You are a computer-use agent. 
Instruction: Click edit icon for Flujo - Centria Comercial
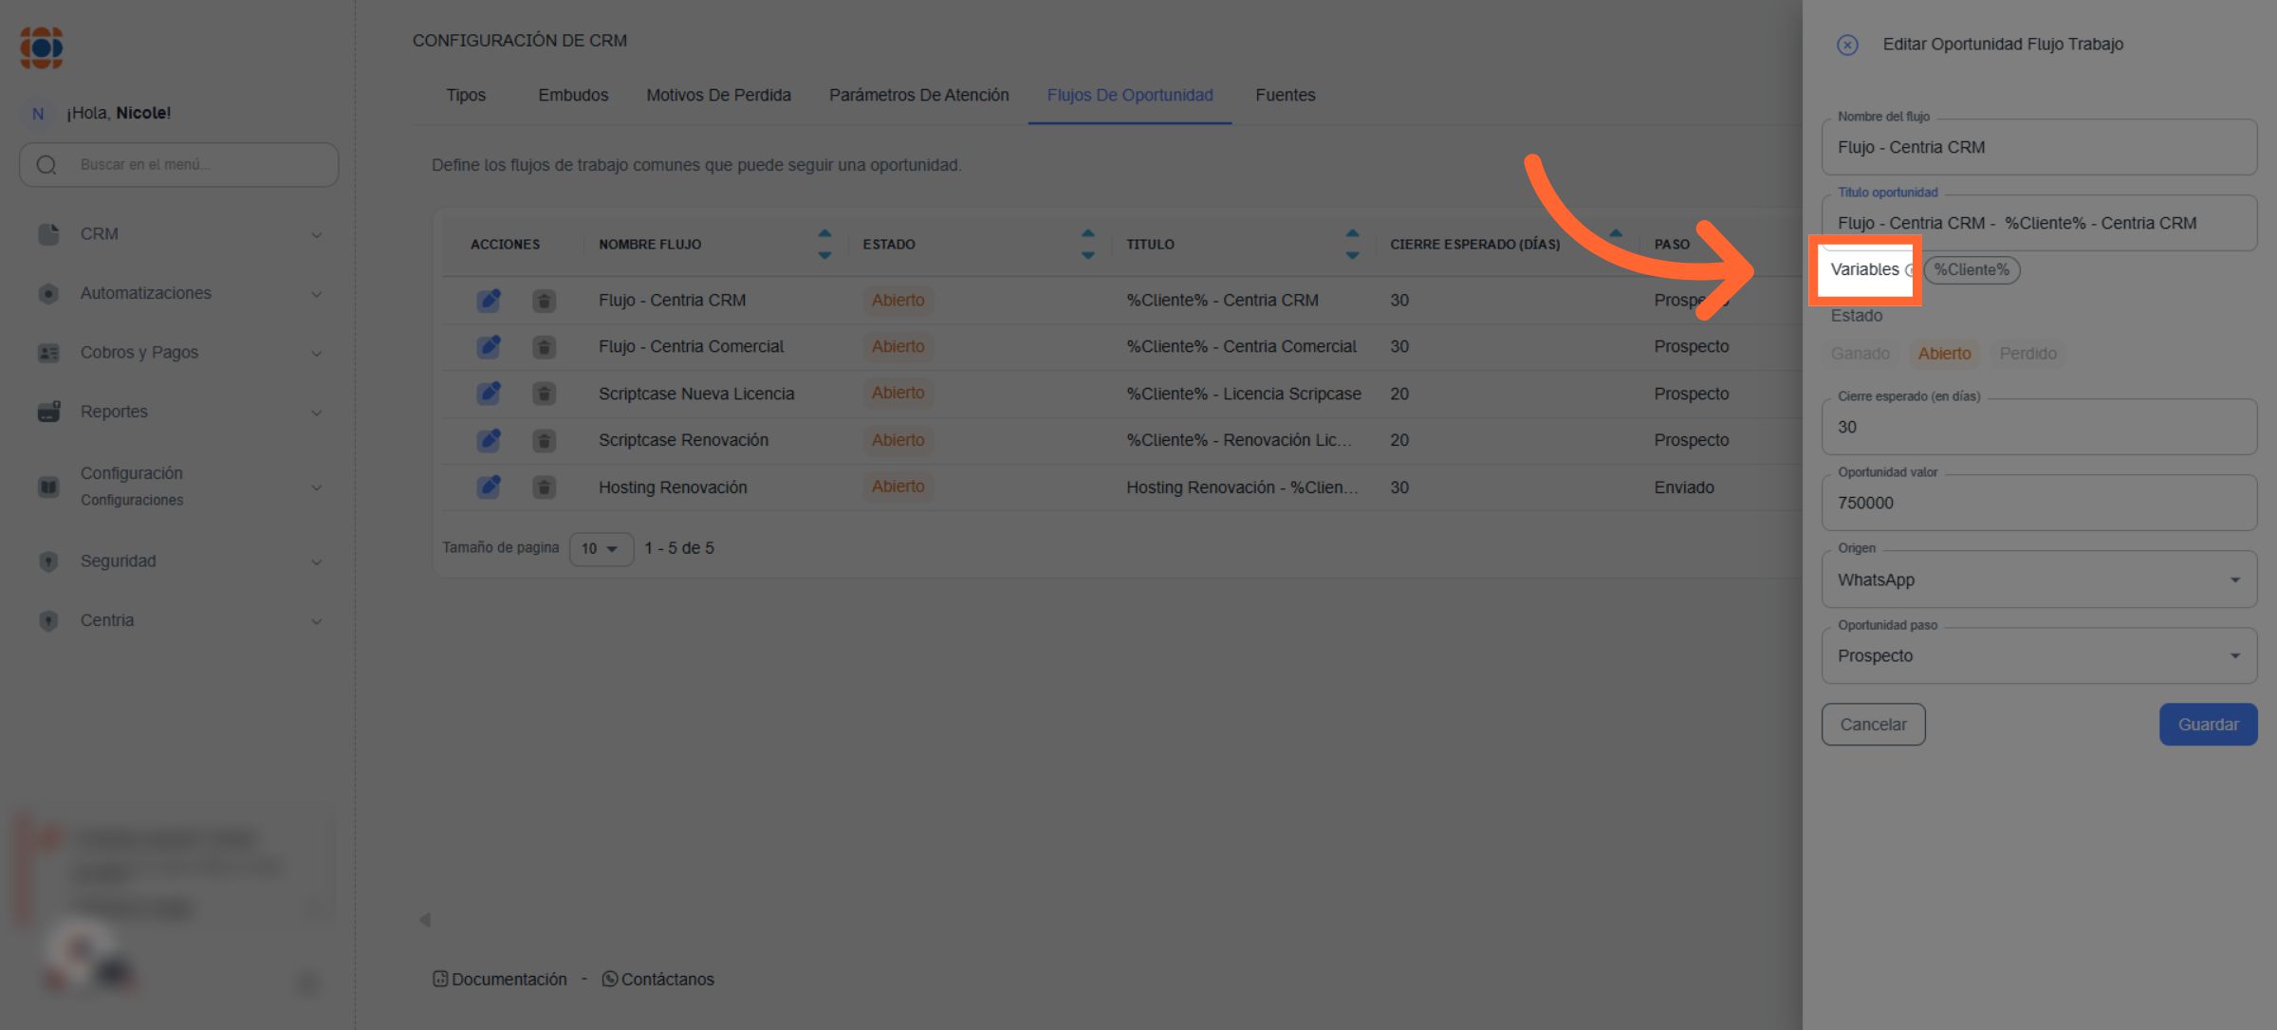tap(489, 347)
